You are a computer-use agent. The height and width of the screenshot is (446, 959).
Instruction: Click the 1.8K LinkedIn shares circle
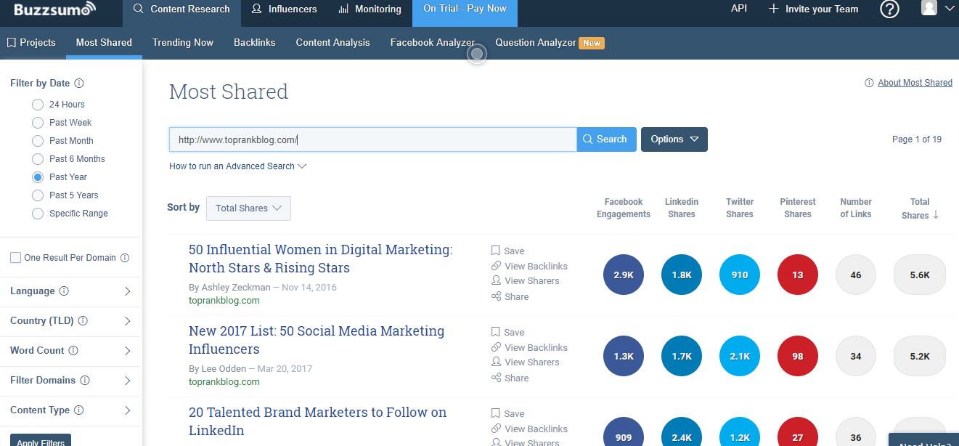click(682, 275)
